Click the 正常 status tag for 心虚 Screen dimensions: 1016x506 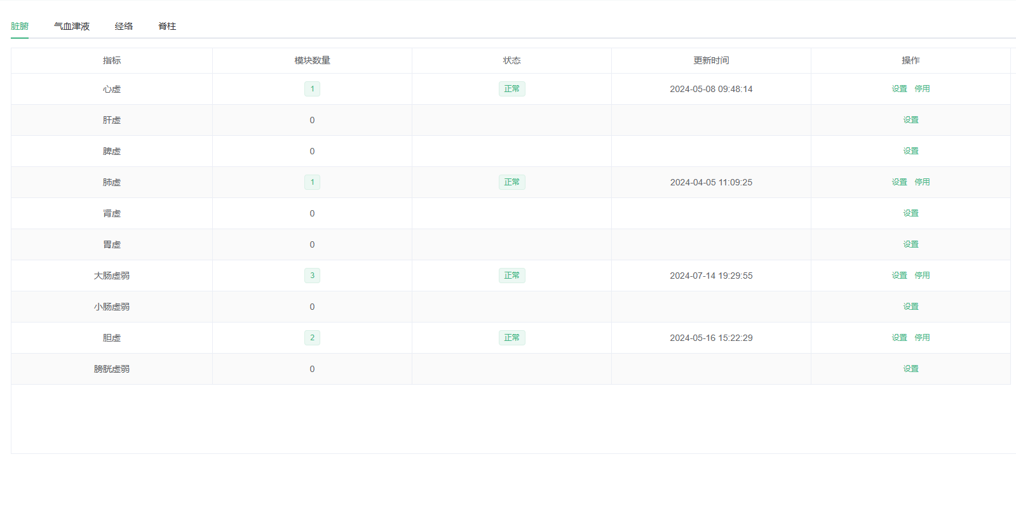511,89
